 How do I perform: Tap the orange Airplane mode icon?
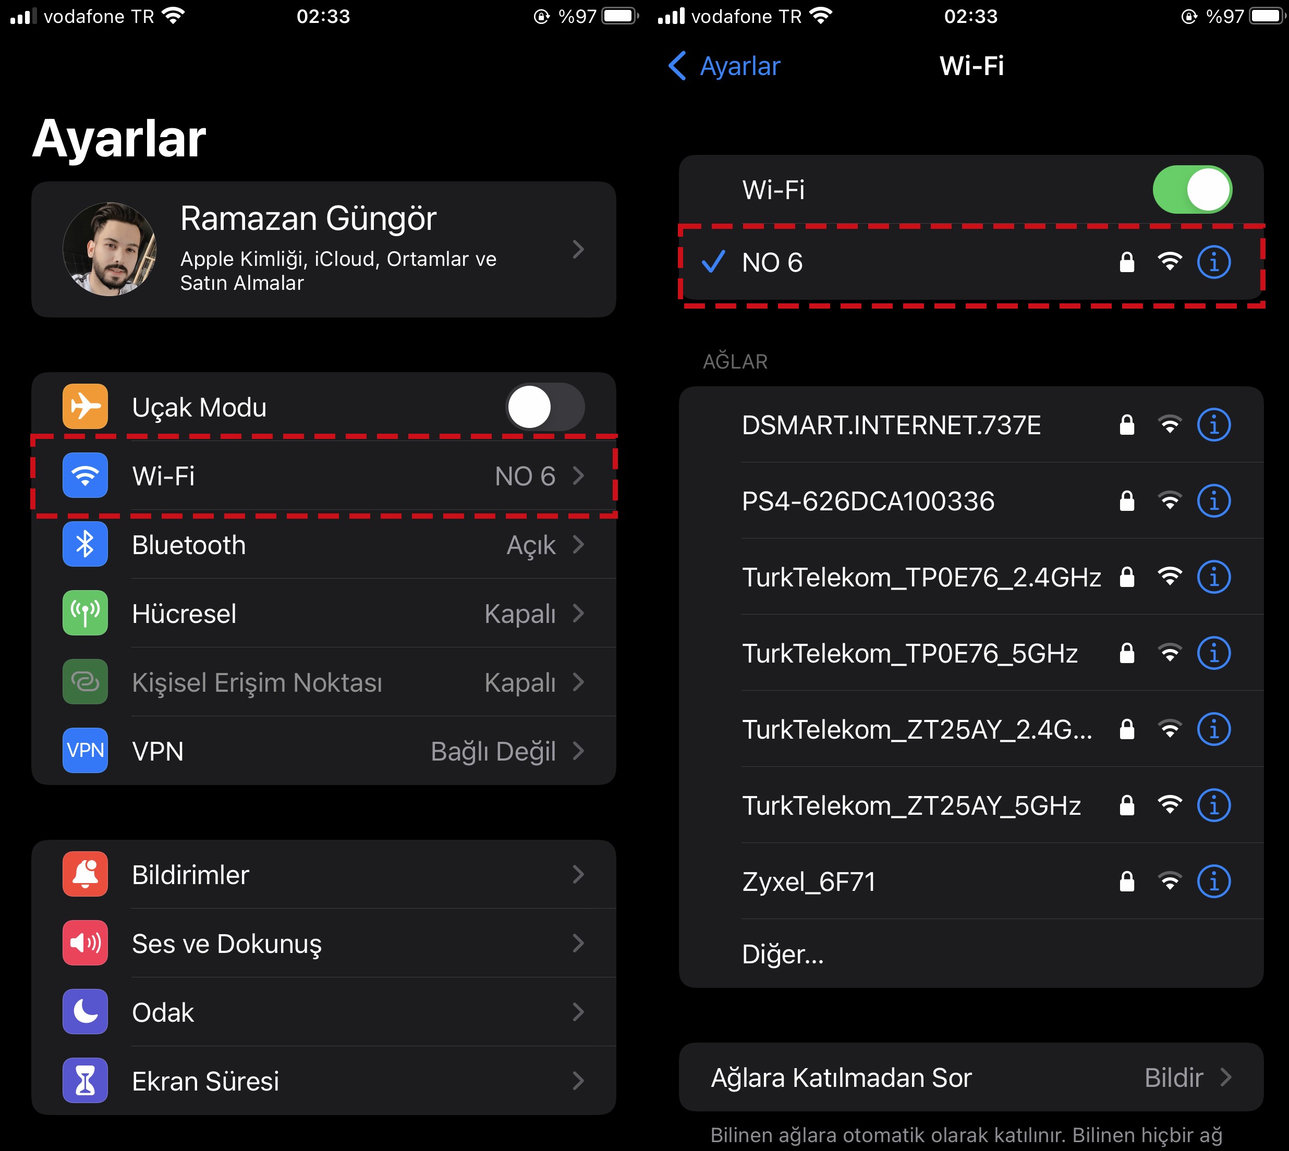[85, 407]
